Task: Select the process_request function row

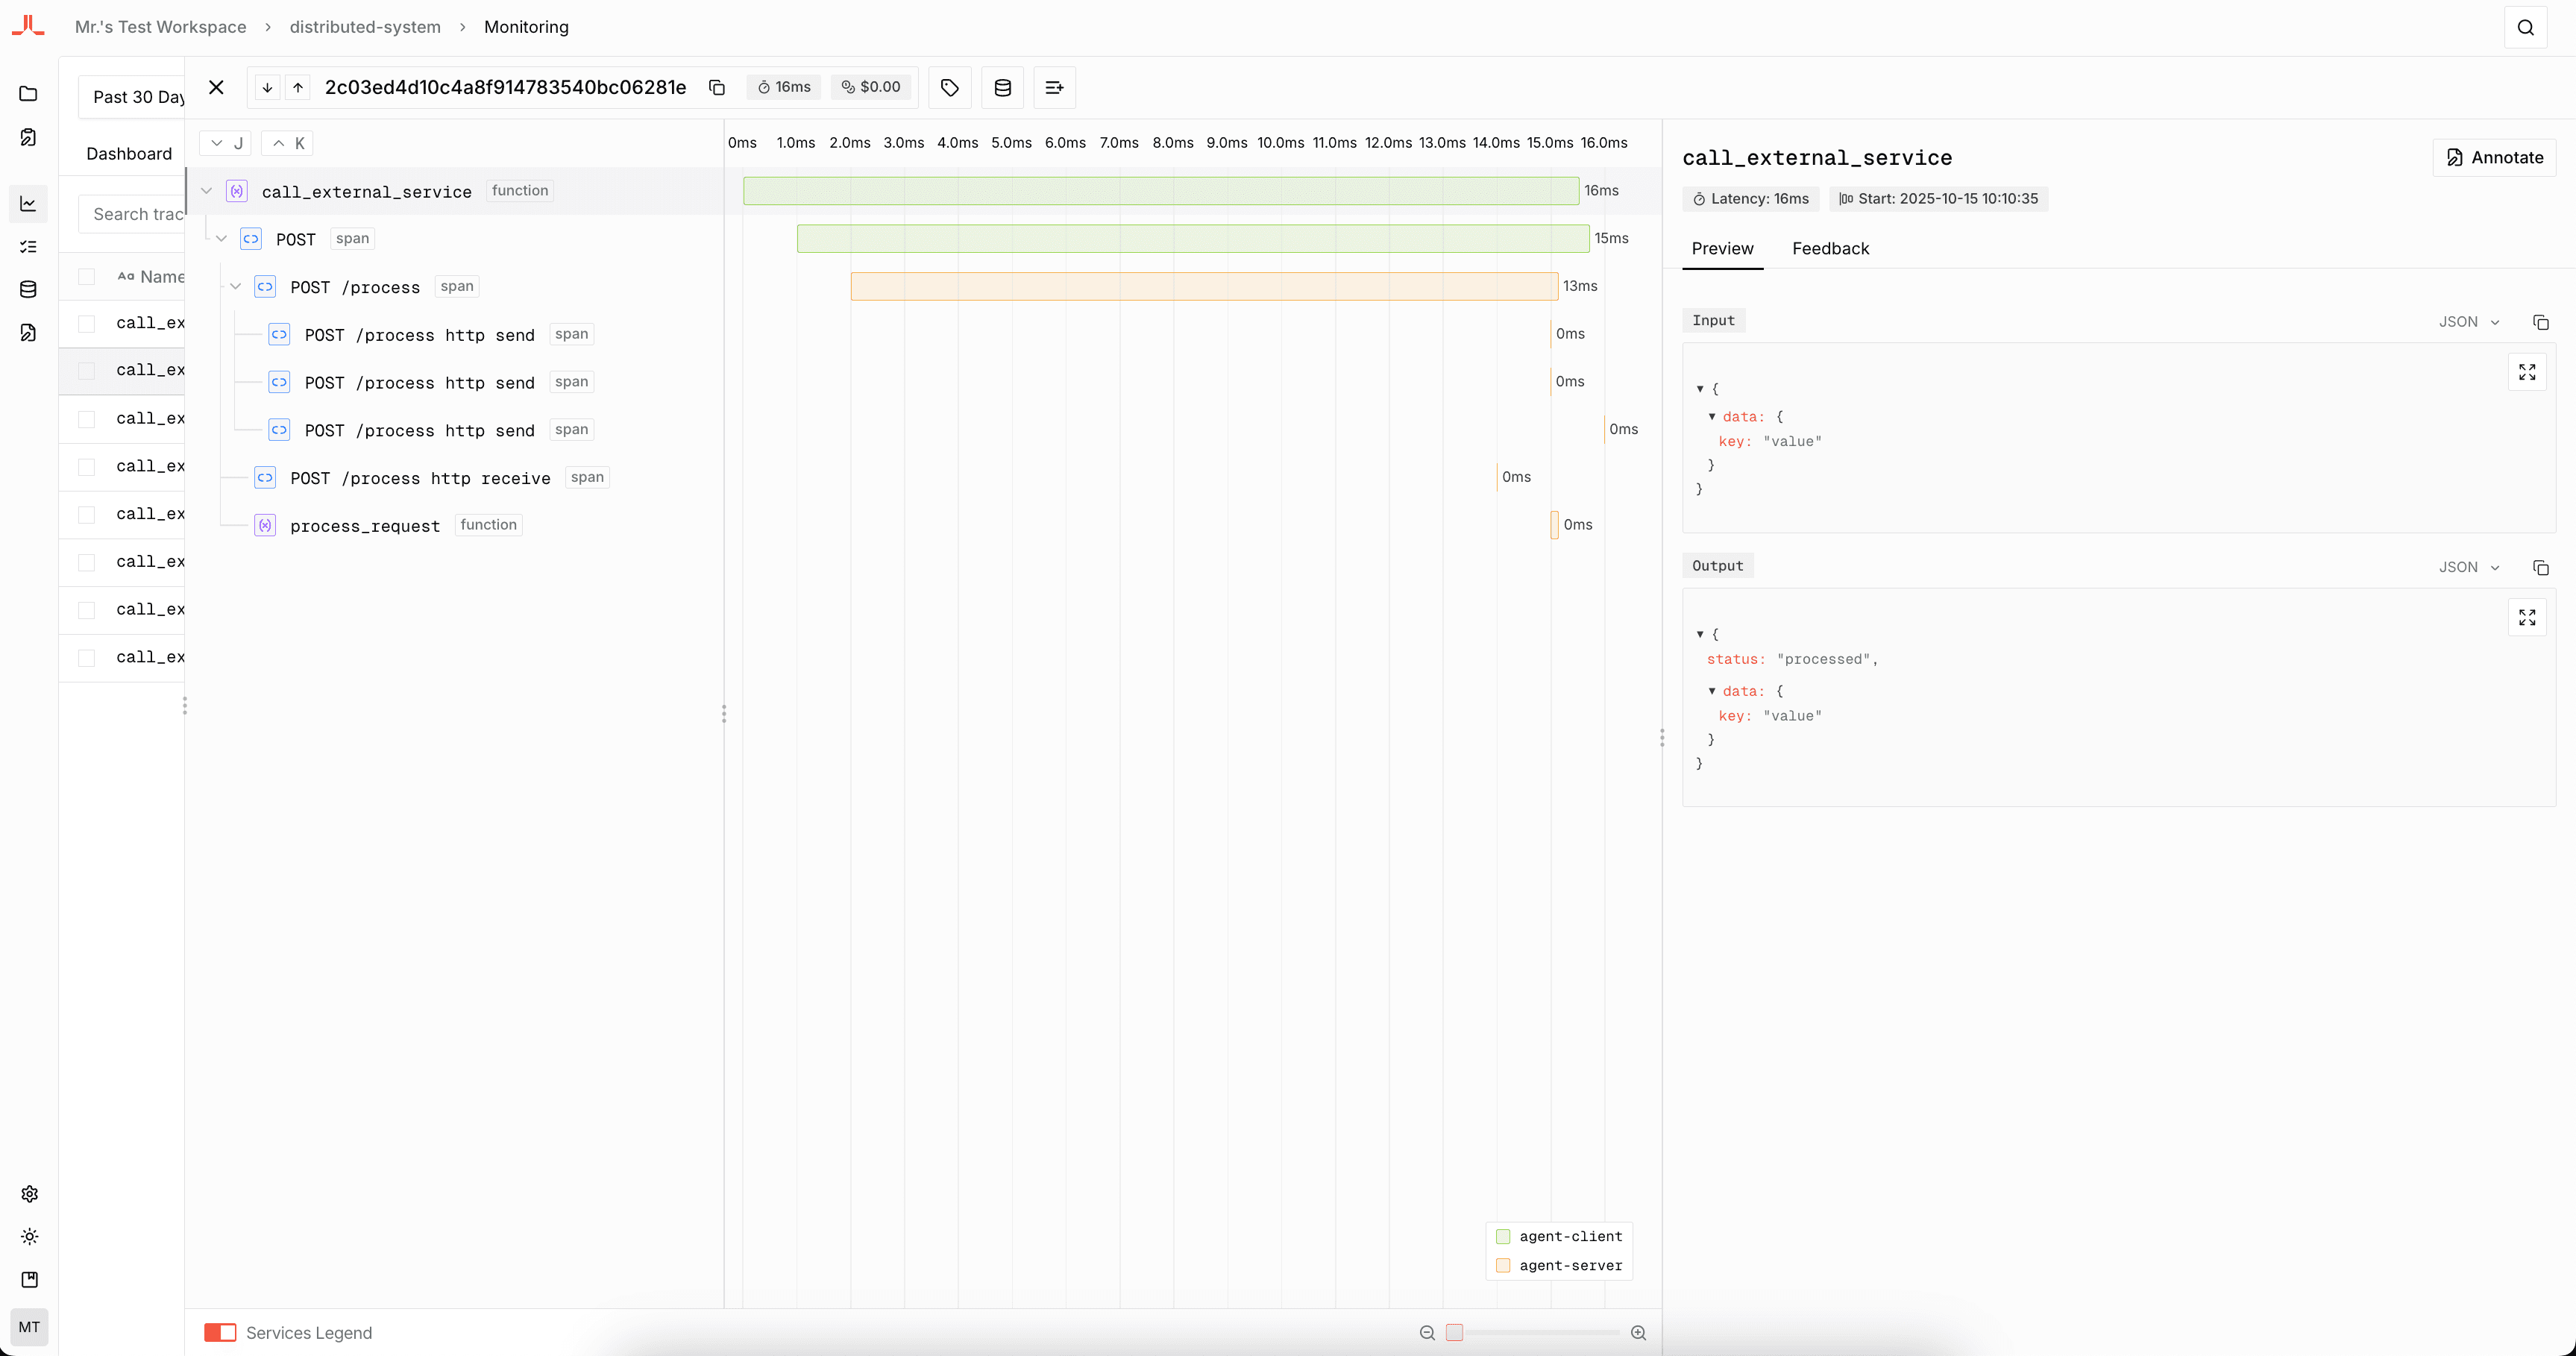Action: 365,526
